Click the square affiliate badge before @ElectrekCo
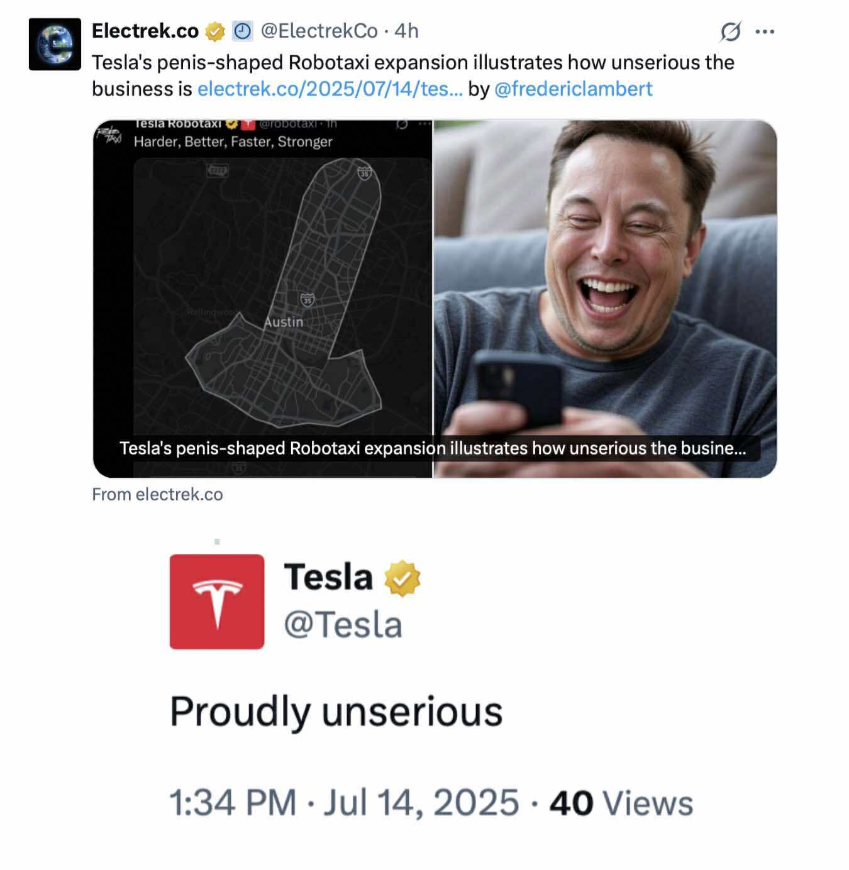This screenshot has width=849, height=870. (x=242, y=31)
